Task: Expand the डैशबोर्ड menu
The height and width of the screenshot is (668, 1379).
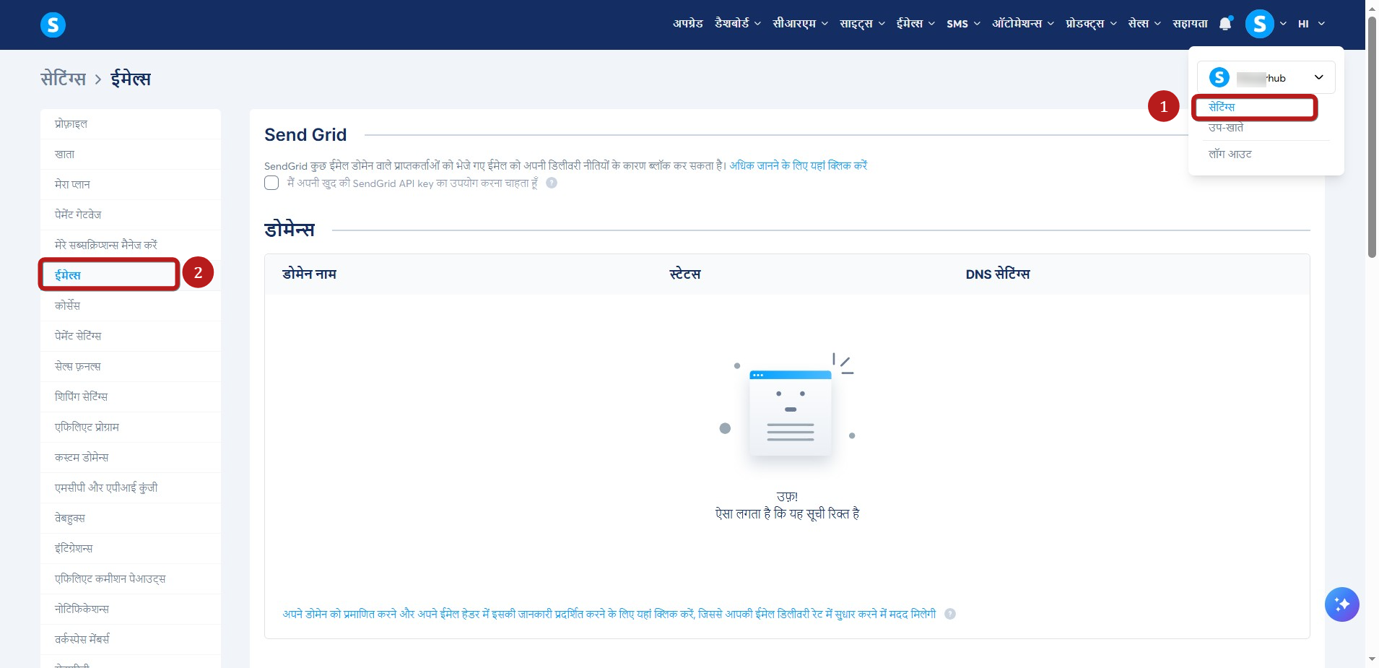Action: click(738, 23)
